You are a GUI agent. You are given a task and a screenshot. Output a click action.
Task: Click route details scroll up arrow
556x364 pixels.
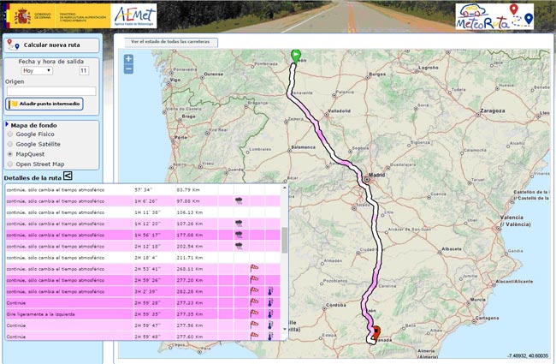[284, 188]
